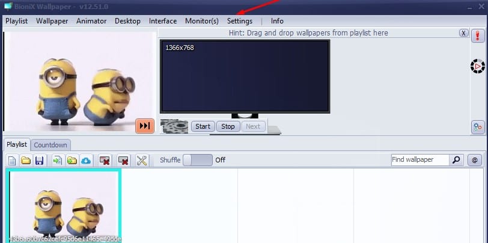Screen dimensions: 488x243
Task: Save the playlist with floppy disk icon
Action: (39, 161)
